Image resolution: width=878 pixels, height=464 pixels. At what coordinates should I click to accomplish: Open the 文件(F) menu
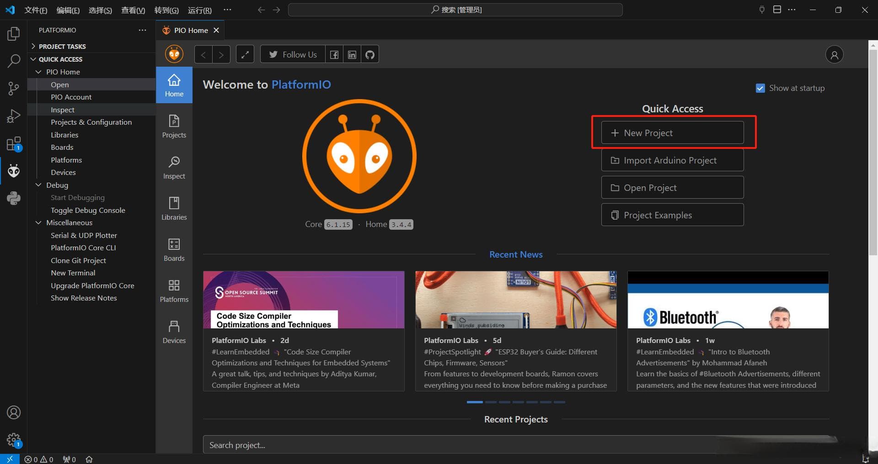pos(36,10)
